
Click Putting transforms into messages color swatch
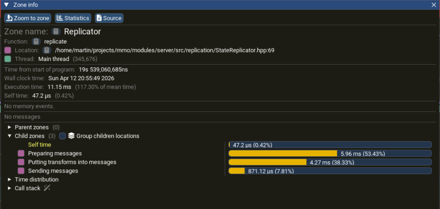[x=21, y=162]
